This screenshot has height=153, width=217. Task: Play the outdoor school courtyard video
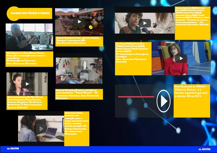click(78, 21)
